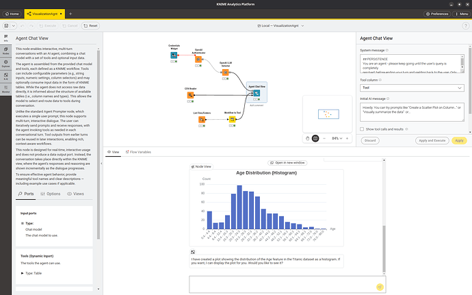Select the OpenAI Authenticator node
This screenshot has height=295, width=472.
click(198, 60)
